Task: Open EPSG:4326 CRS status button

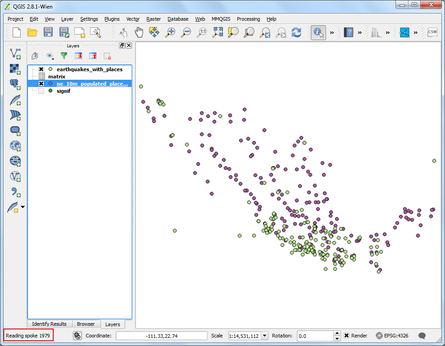Action: coord(392,336)
